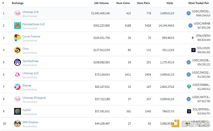The width and height of the screenshot is (213, 131).
Task: Sort by the Visits column header
Action: [170, 3]
